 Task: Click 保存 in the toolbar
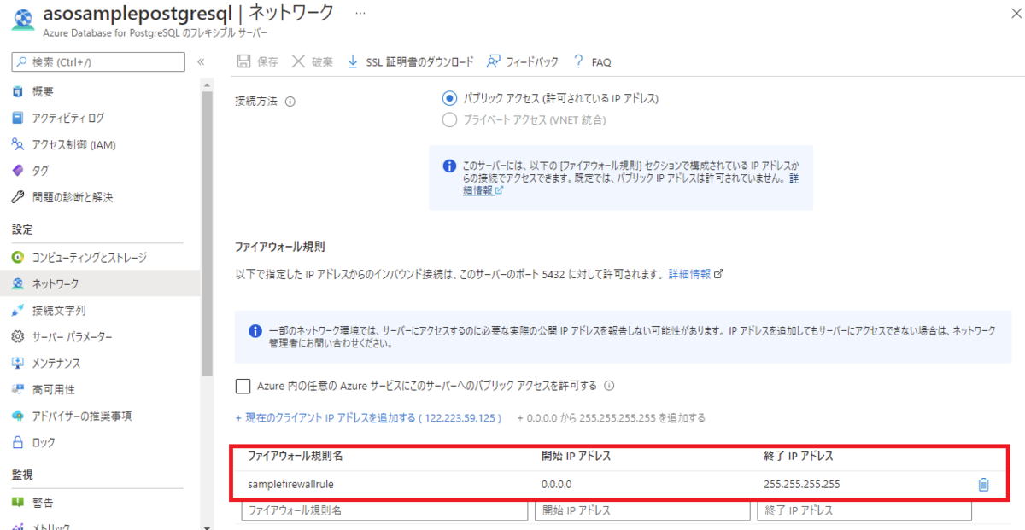click(257, 61)
